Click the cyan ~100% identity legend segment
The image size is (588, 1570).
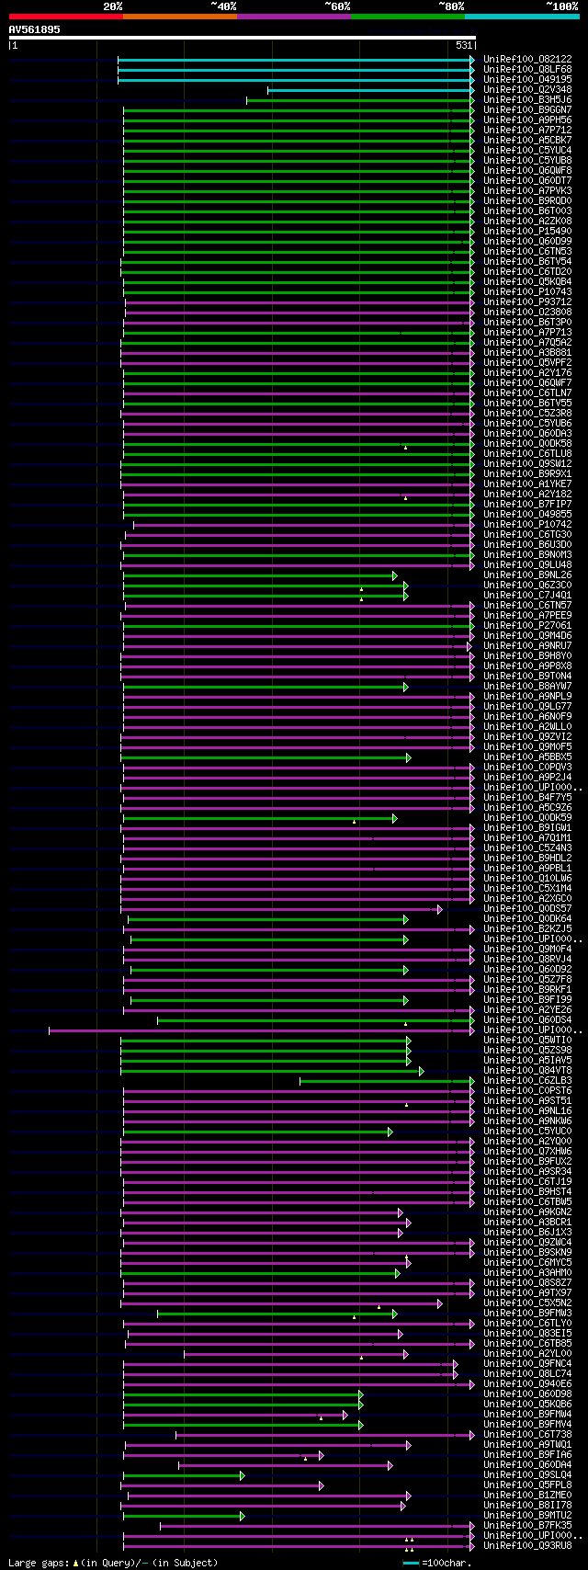pos(522,17)
